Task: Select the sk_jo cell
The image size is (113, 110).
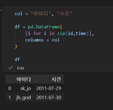Action: coord(26,88)
